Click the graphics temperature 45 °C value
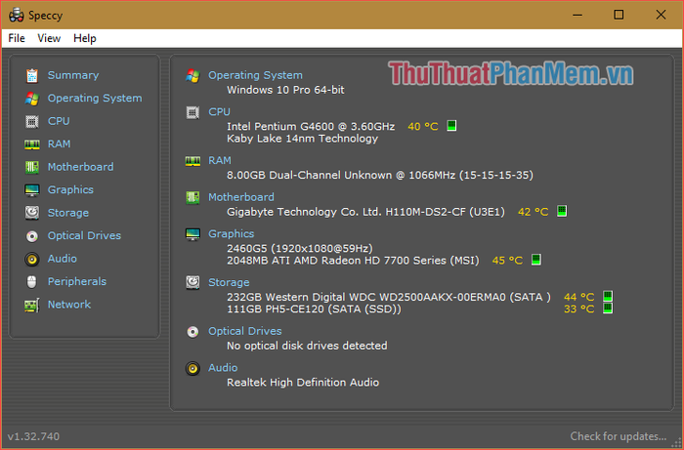The width and height of the screenshot is (684, 450). click(507, 261)
